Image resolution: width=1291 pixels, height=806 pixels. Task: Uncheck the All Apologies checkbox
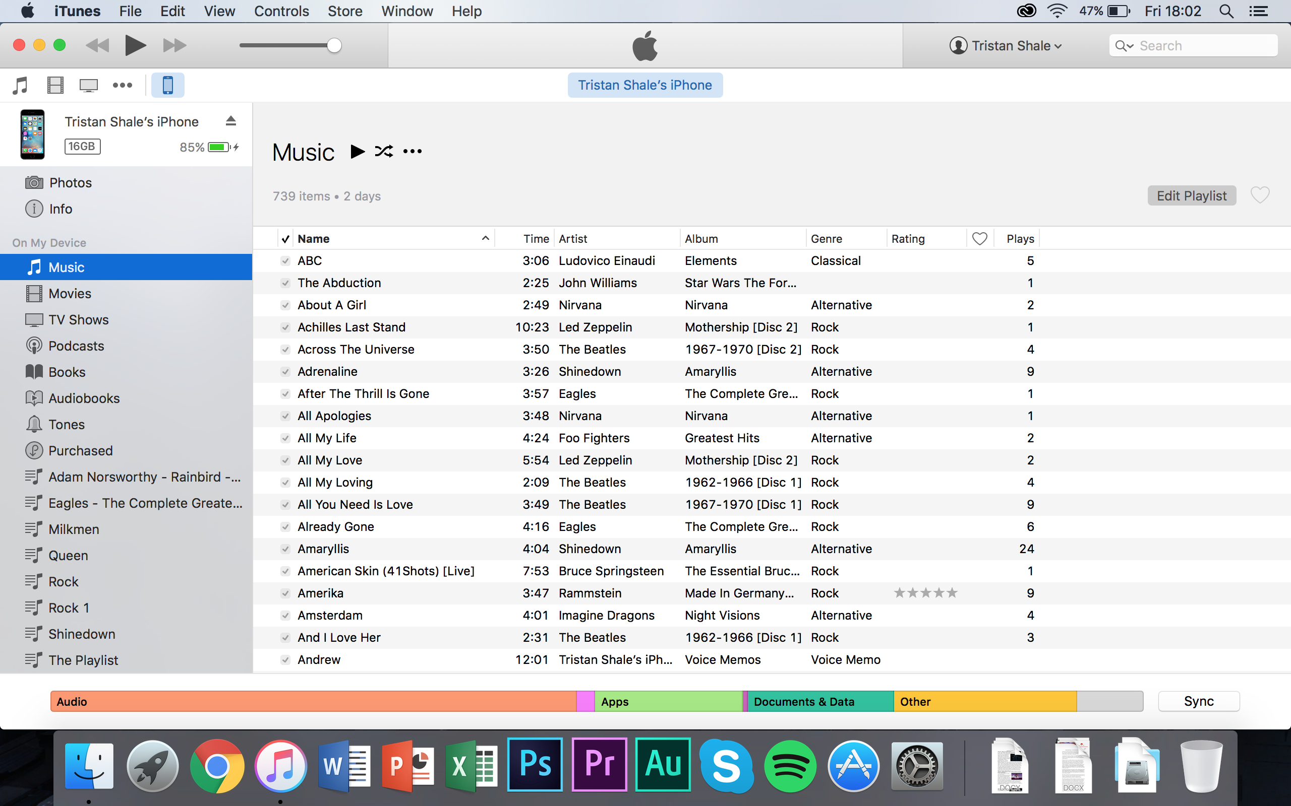click(285, 416)
